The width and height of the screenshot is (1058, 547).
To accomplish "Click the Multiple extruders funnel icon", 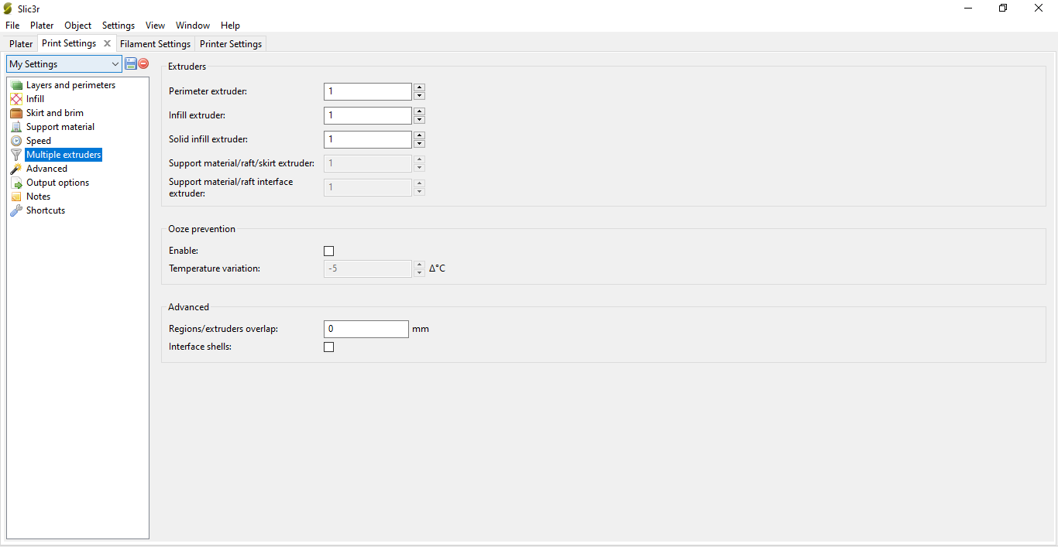I will (x=16, y=155).
